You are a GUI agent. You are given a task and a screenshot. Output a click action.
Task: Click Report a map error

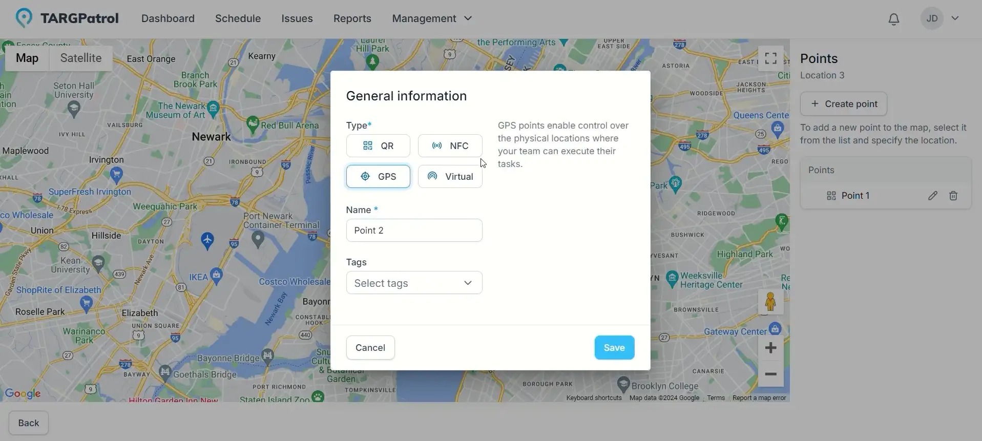coord(759,398)
